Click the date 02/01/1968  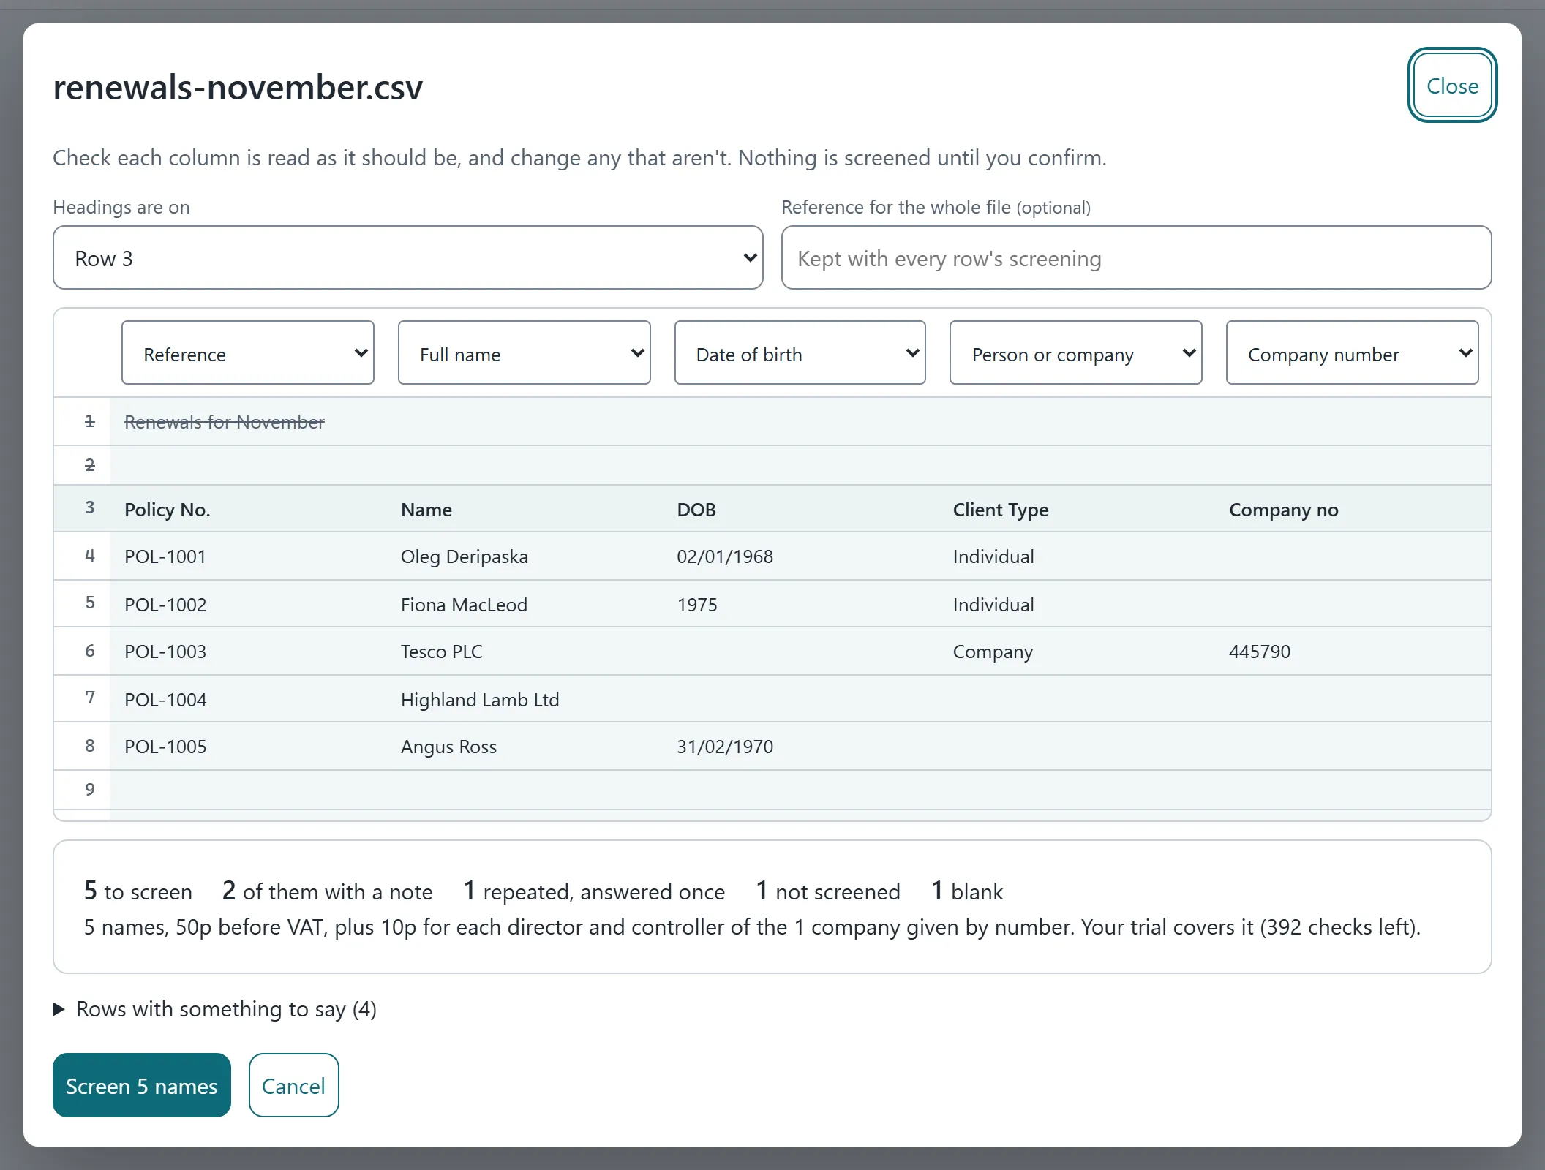tap(725, 556)
